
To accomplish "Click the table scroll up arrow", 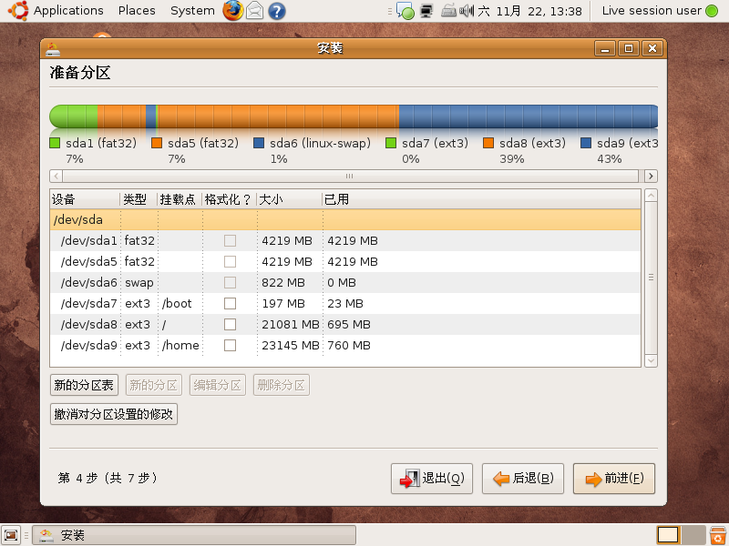I will click(651, 196).
